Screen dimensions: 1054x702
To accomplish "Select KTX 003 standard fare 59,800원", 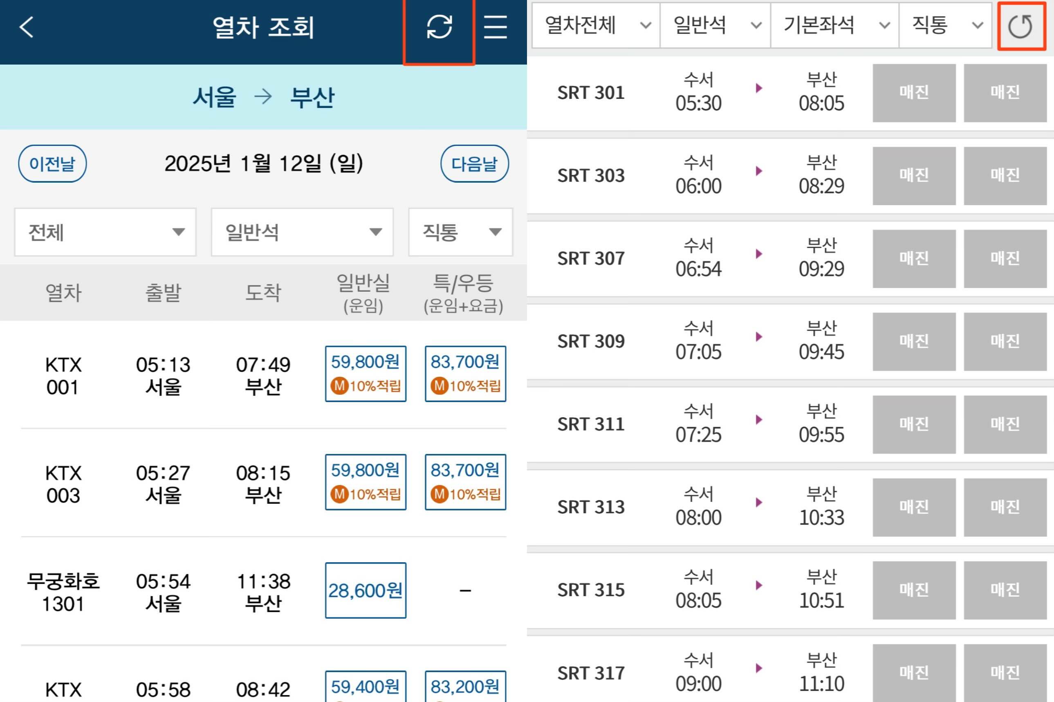I will coord(366,482).
